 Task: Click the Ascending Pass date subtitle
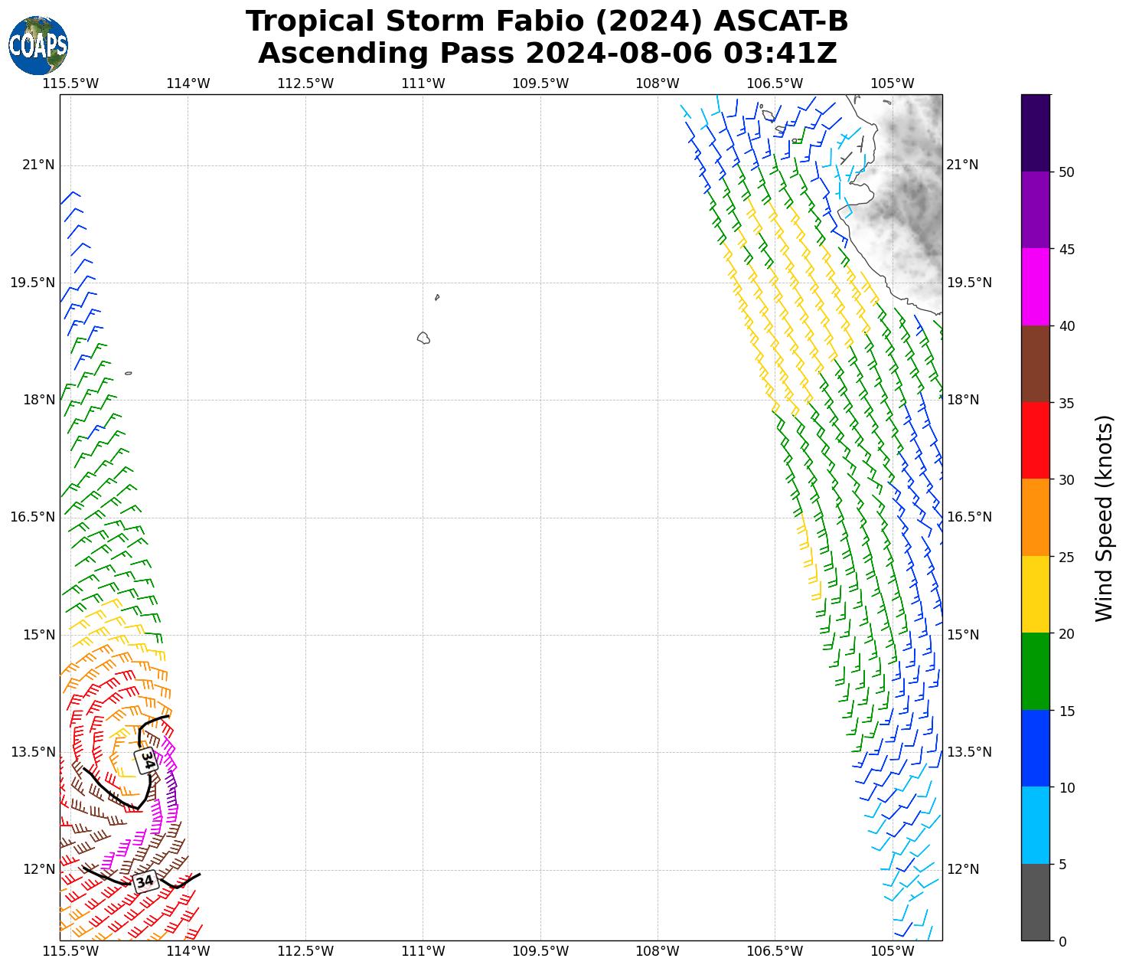coord(547,54)
